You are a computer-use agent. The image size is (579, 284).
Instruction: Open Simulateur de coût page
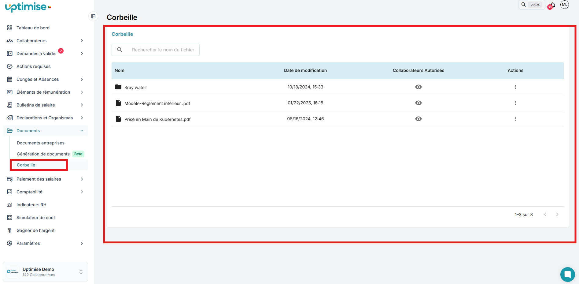tap(36, 218)
